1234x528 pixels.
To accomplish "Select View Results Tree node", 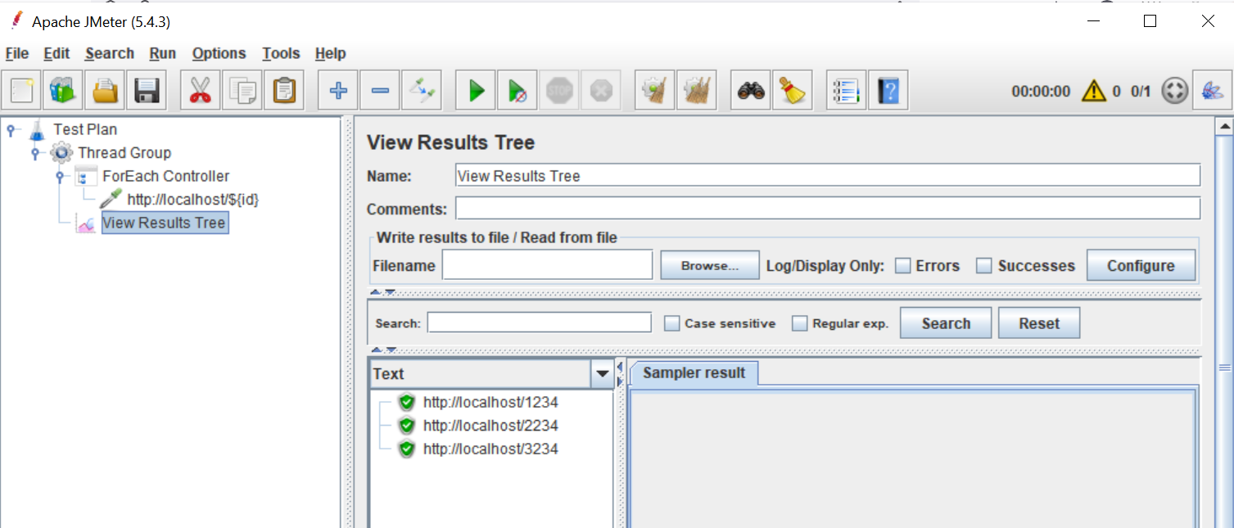I will (x=164, y=223).
